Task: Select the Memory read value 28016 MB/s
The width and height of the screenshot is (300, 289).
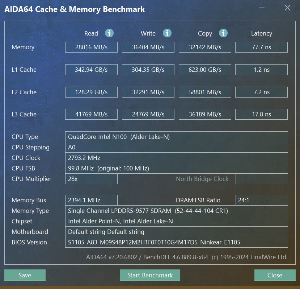Action: [91, 47]
